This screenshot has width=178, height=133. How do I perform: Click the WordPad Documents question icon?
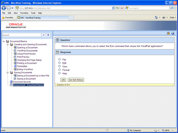pos(15,51)
